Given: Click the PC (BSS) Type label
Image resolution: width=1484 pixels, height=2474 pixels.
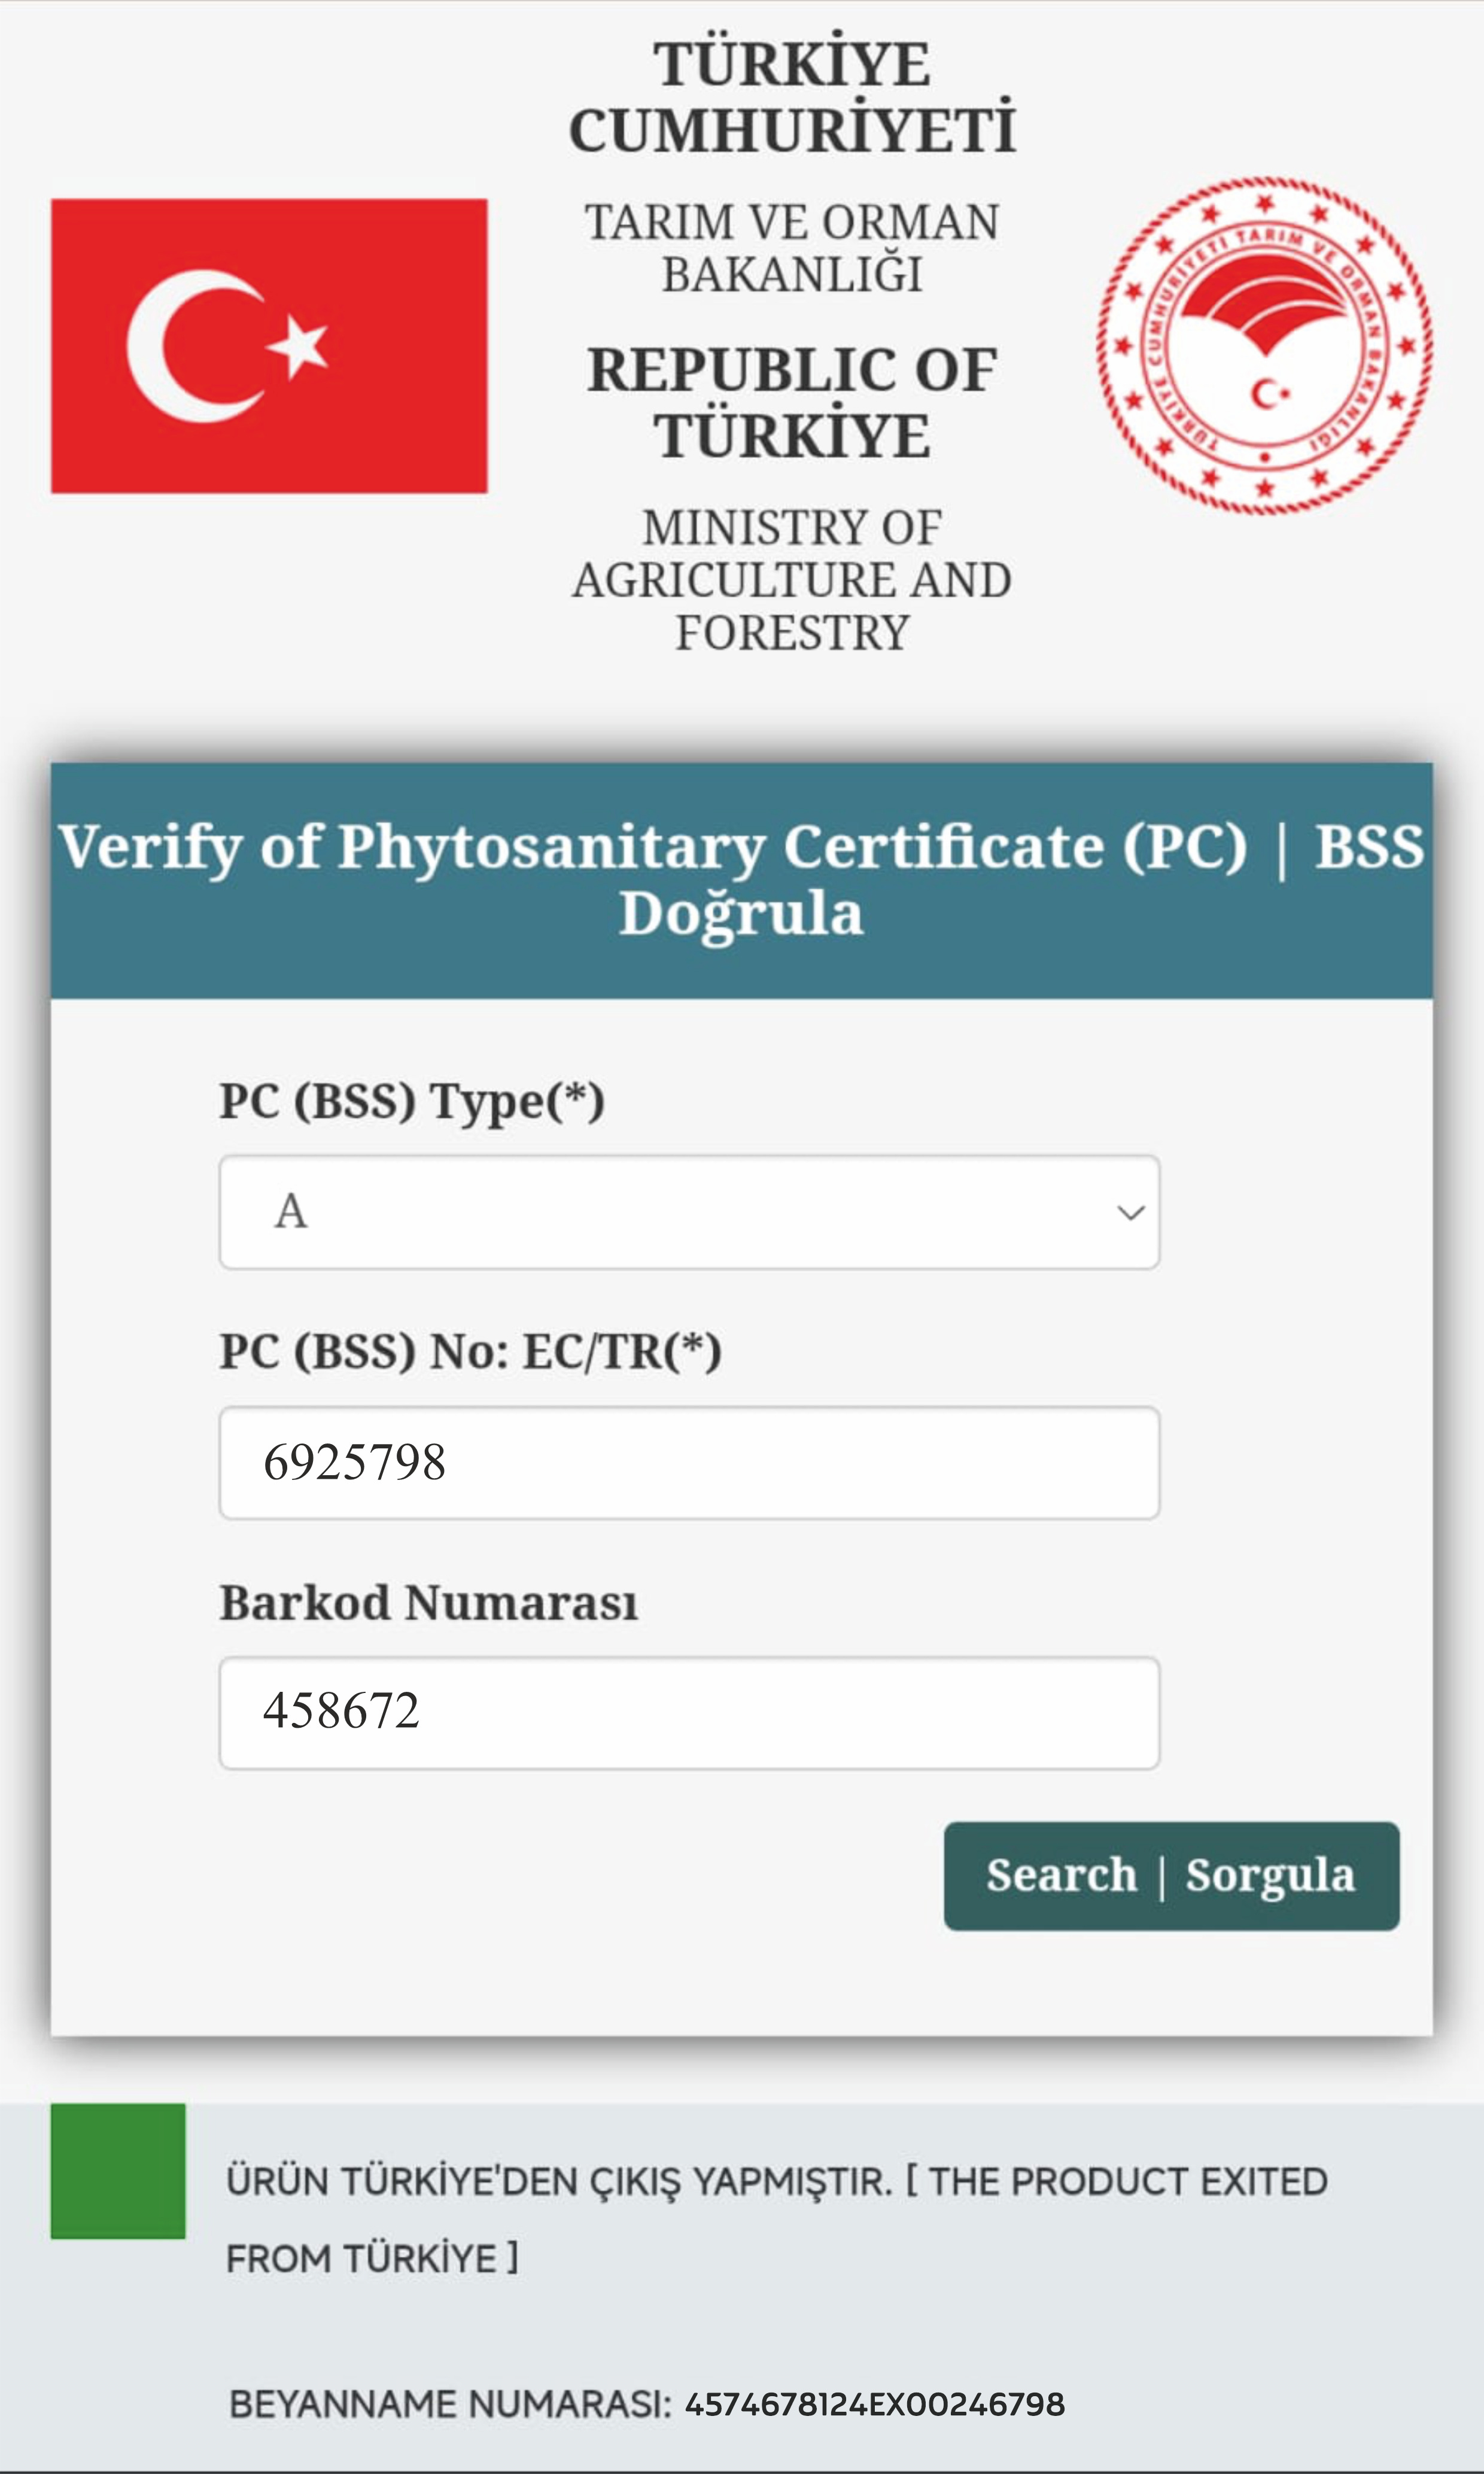Looking at the screenshot, I should [x=412, y=1102].
